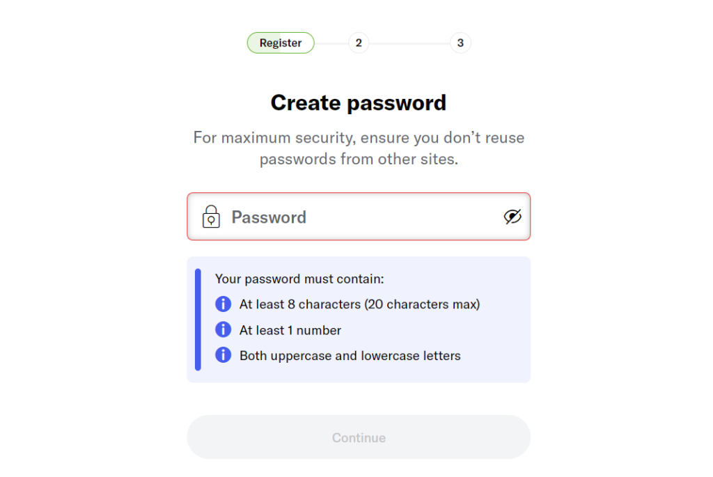
Task: Click the Create password heading
Action: 359,103
